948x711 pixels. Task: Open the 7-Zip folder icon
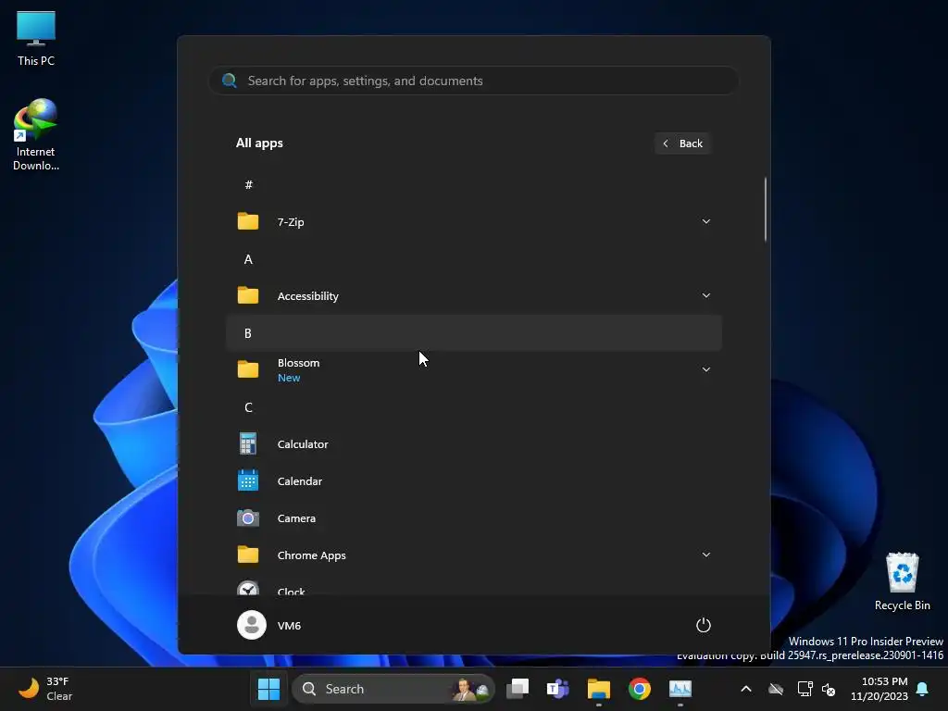click(248, 221)
